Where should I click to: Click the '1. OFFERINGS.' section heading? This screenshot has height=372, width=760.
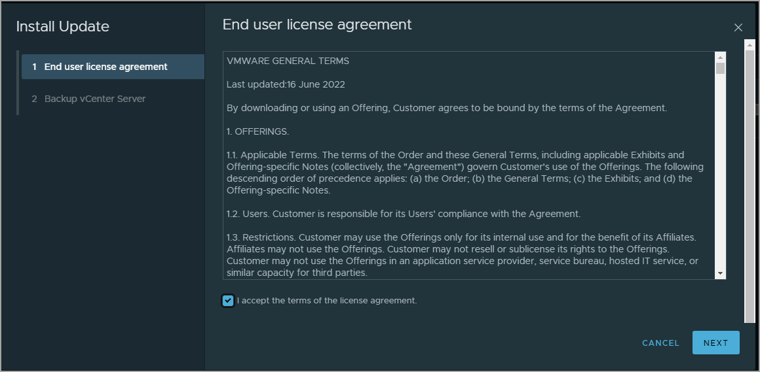(x=258, y=131)
